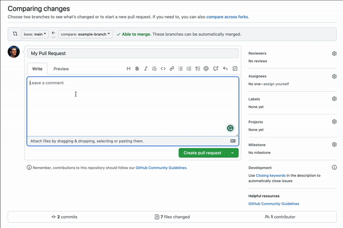The height and width of the screenshot is (228, 343).
Task: Insert a saved reply with arrow icon
Action: click(x=225, y=69)
